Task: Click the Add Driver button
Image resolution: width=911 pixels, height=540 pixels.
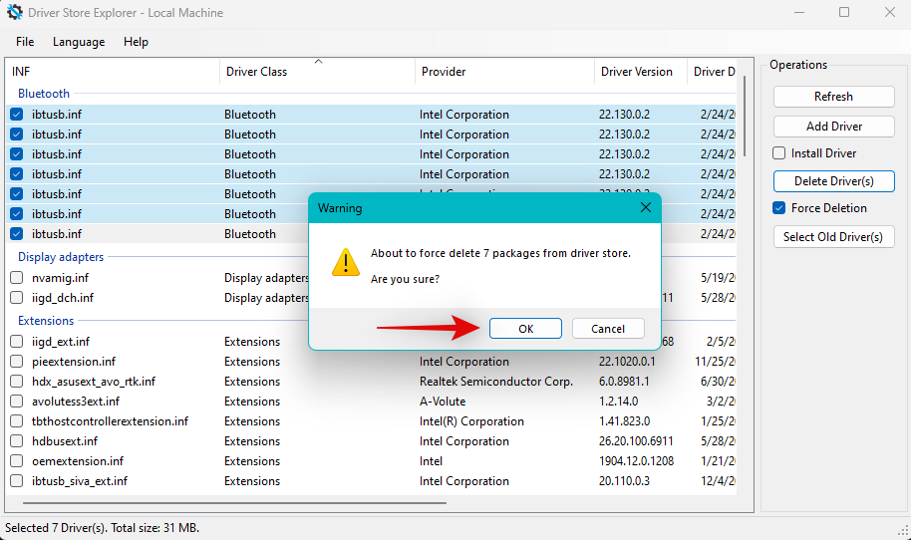Action: point(833,126)
